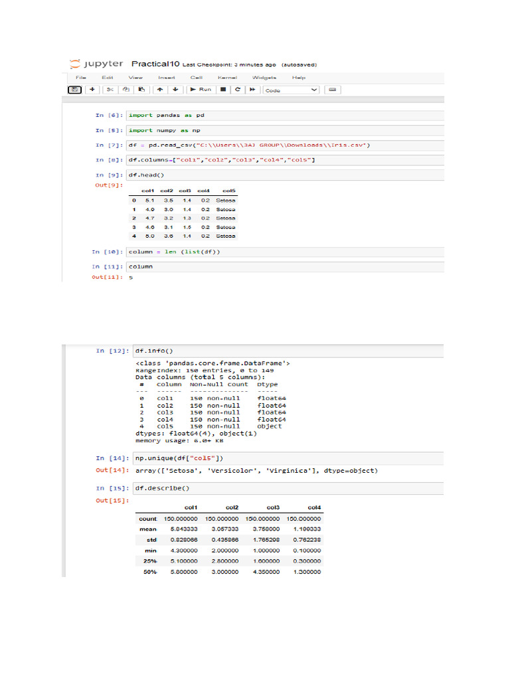
Task: Move selected cell up arrow
Action: point(160,90)
